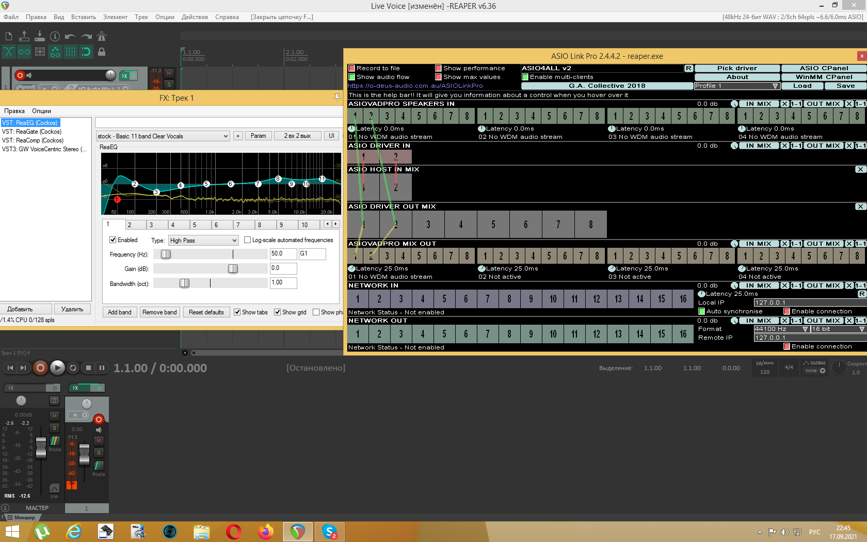Toggle FX bypass power button on mixer track 1
This screenshot has height=542, width=867.
click(99, 388)
